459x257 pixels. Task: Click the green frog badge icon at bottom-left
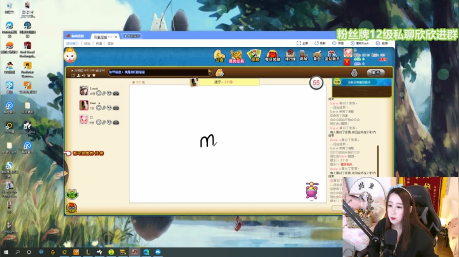pyautogui.click(x=72, y=194)
